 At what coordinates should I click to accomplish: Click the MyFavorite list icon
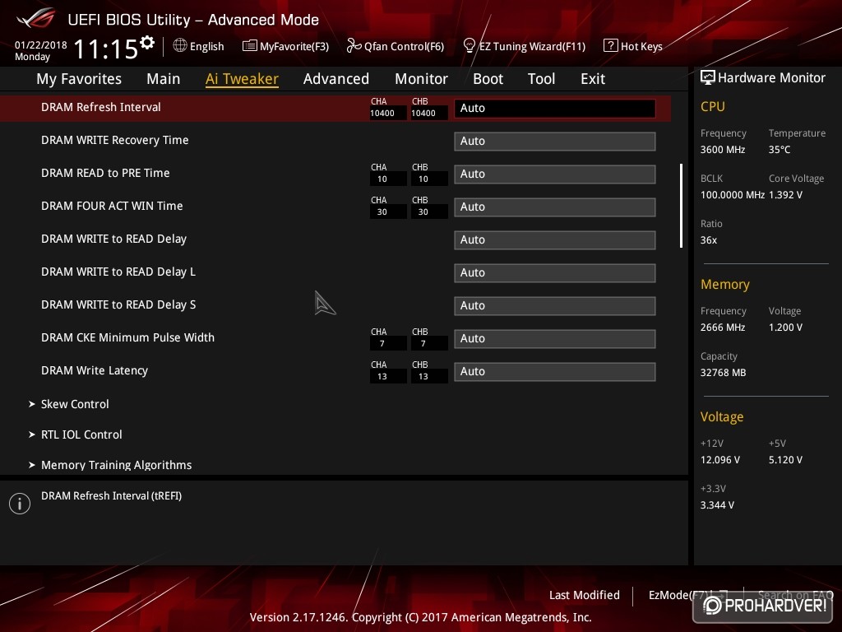coord(249,46)
